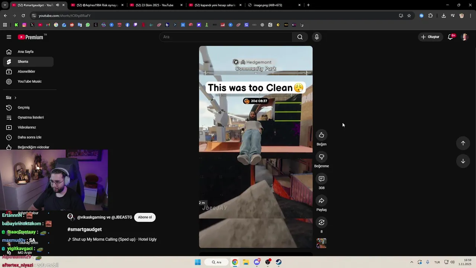Go back in browser
The image size is (476, 268).
(x=5, y=16)
